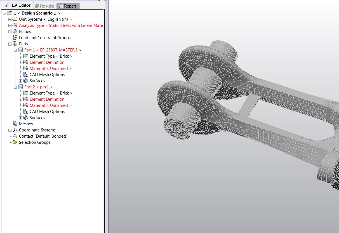Image resolution: width=339 pixels, height=233 pixels.
Task: Select "Unit Systems < English (in) >"
Action: pyautogui.click(x=45, y=19)
